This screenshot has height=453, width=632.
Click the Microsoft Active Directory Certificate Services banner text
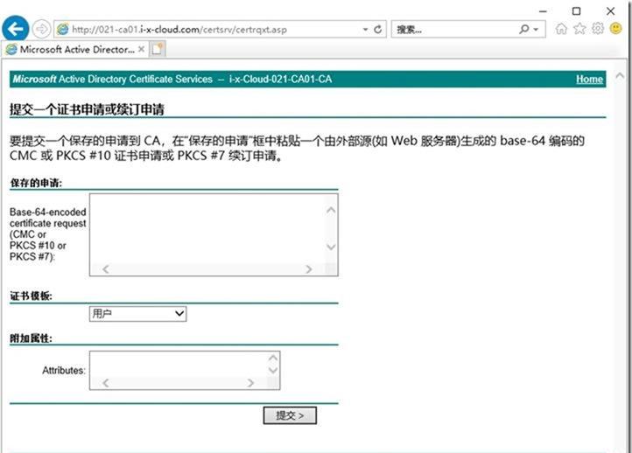[x=172, y=79]
